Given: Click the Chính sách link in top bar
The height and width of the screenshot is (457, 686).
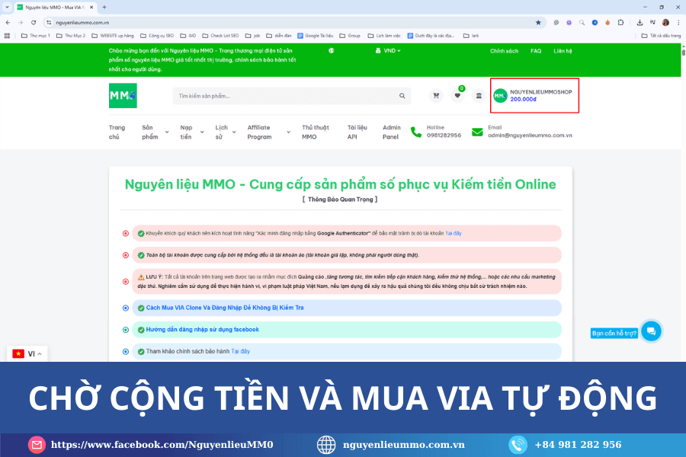Looking at the screenshot, I should pyautogui.click(x=504, y=51).
